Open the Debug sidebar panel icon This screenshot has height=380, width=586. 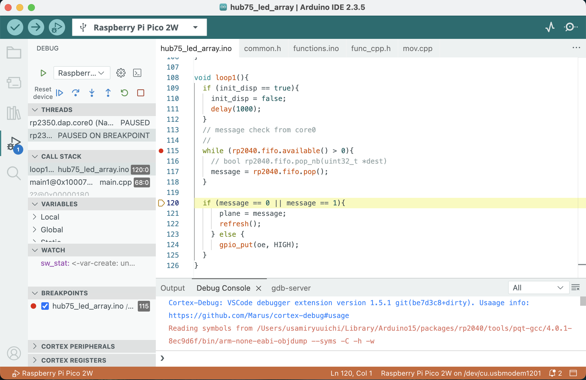point(15,144)
